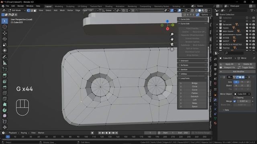
Task: Open the Tool properties tab icon
Action: pos(215,59)
